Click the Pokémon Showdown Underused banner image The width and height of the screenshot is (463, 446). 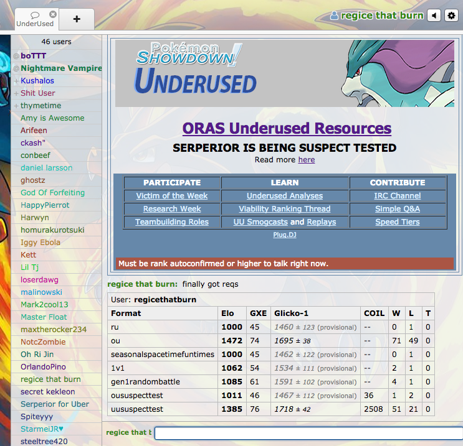[x=285, y=73]
